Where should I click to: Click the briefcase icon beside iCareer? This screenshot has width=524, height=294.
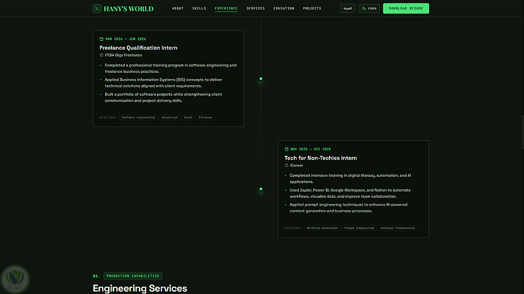(287, 165)
